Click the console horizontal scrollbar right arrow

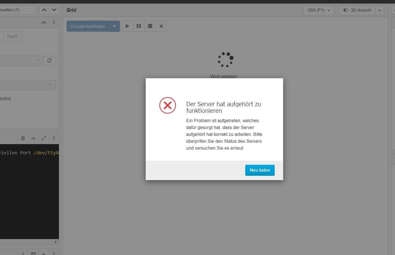(x=56, y=242)
